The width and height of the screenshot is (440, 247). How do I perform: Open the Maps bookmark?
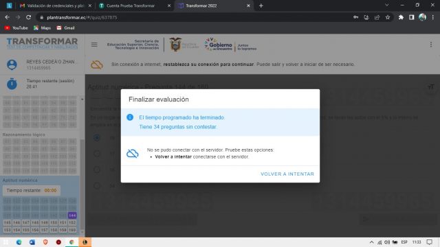pos(42,28)
